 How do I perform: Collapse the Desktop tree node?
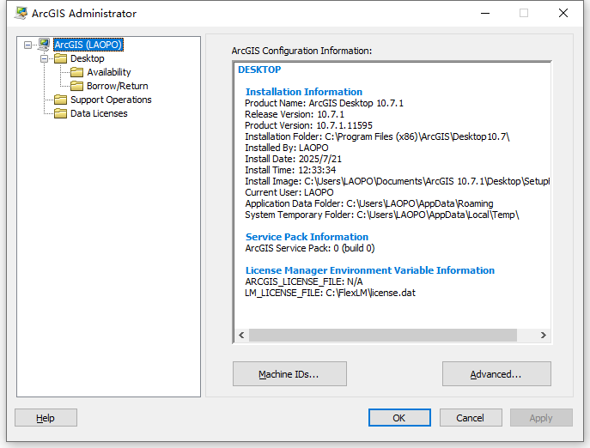point(44,58)
